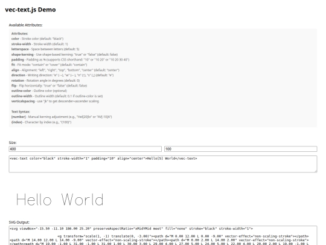326x245 pixels.
Task: Click the align attribute description line
Action: point(65,70)
